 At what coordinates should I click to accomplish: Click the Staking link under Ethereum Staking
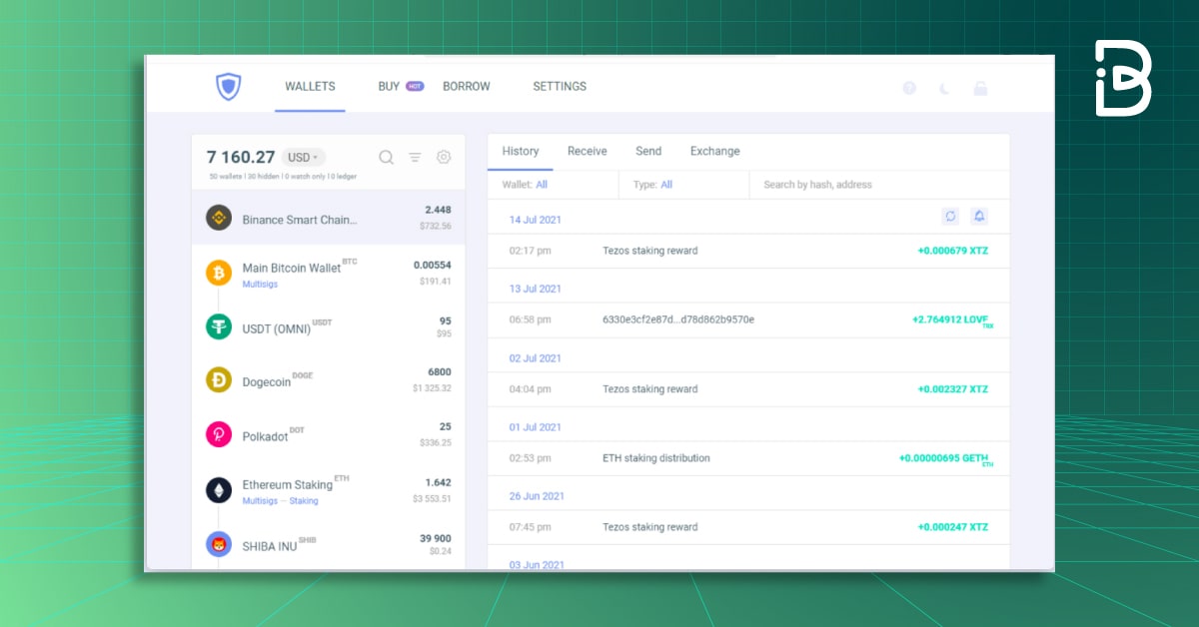pyautogui.click(x=304, y=501)
